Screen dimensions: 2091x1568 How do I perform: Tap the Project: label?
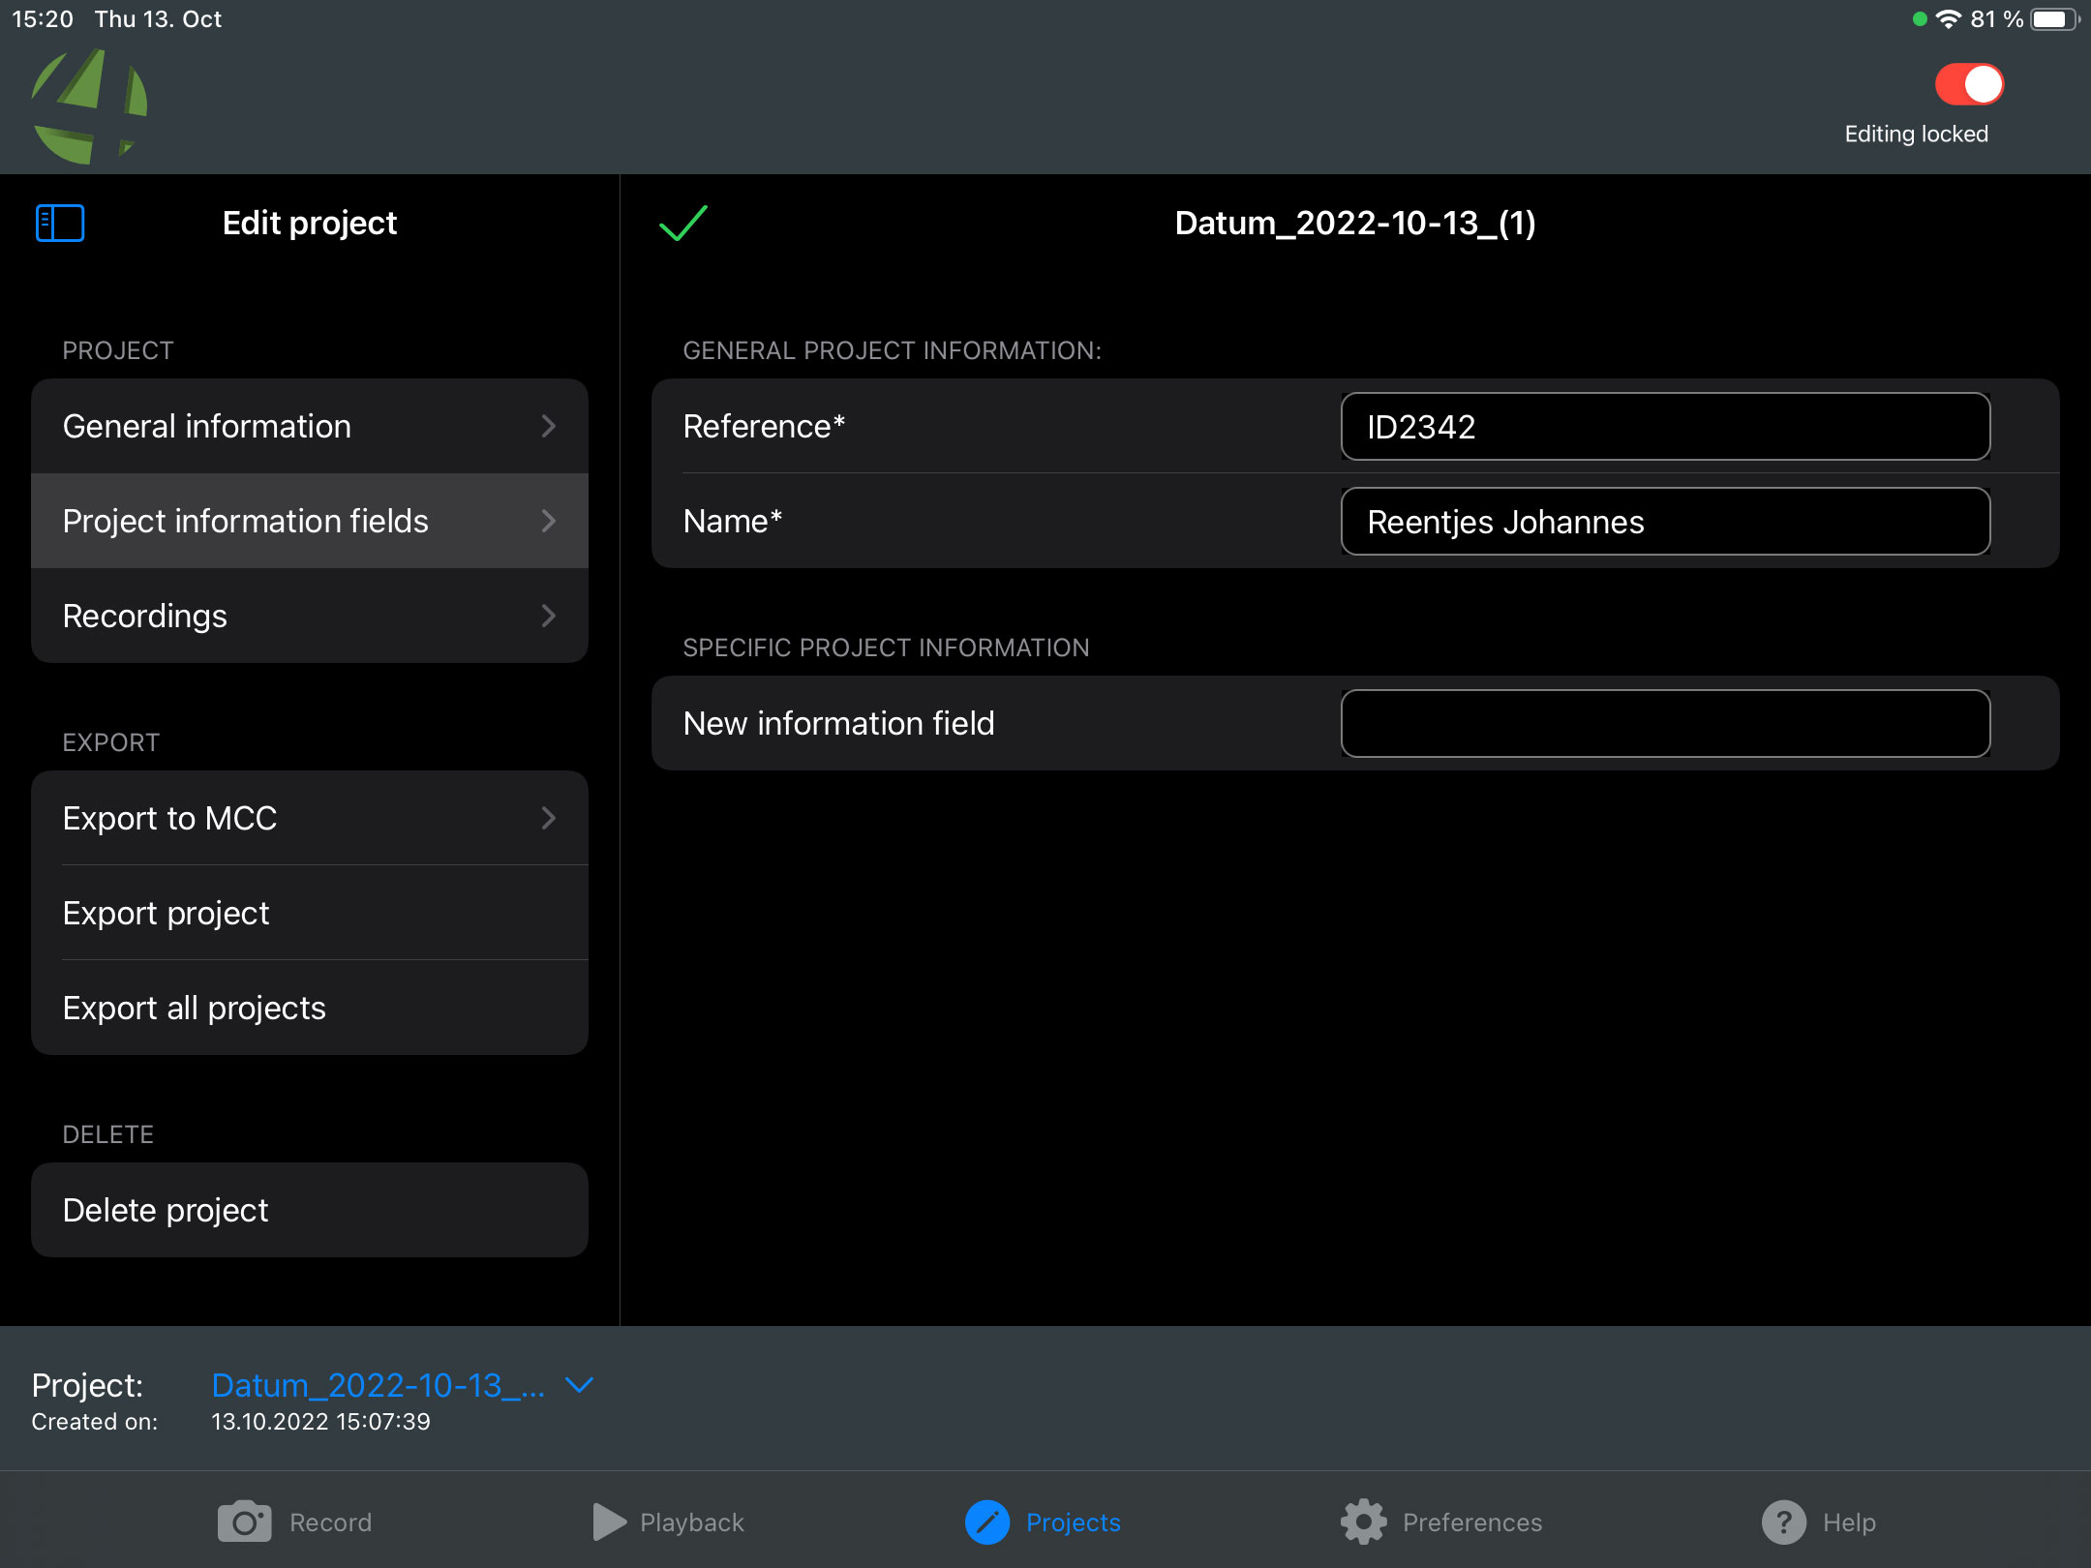click(x=87, y=1385)
